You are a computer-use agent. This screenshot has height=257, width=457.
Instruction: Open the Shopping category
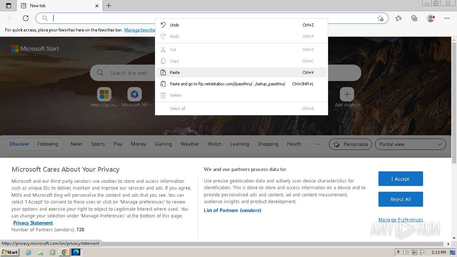tap(268, 144)
